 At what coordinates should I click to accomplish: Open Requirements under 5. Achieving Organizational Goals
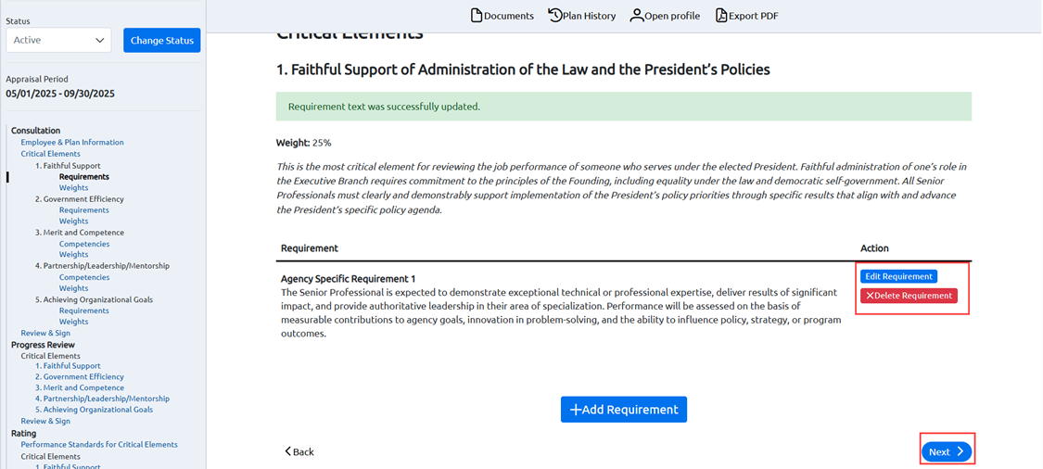pos(83,311)
